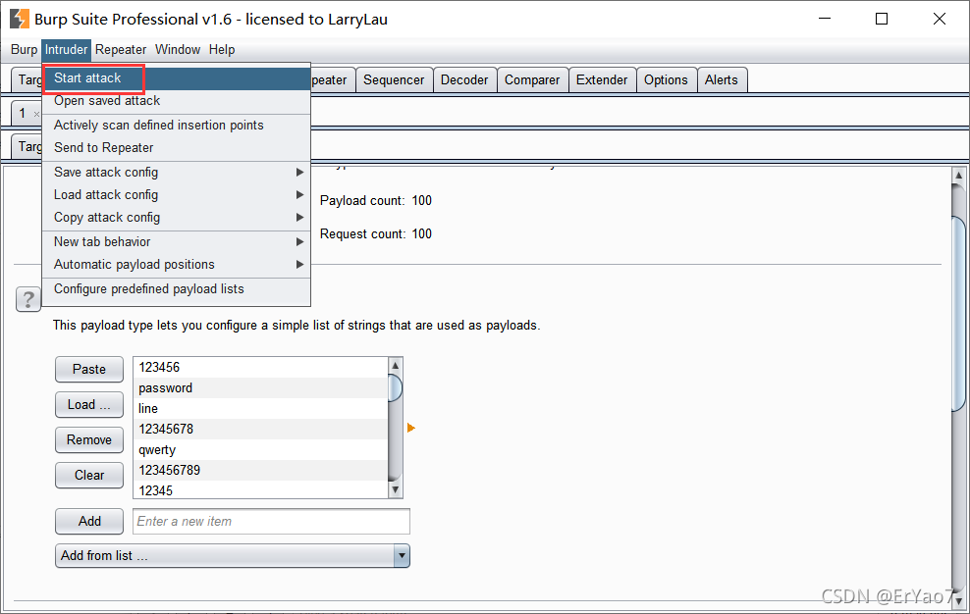Screen dimensions: 970x614
Task: Switch to the Extender tab
Action: (602, 80)
